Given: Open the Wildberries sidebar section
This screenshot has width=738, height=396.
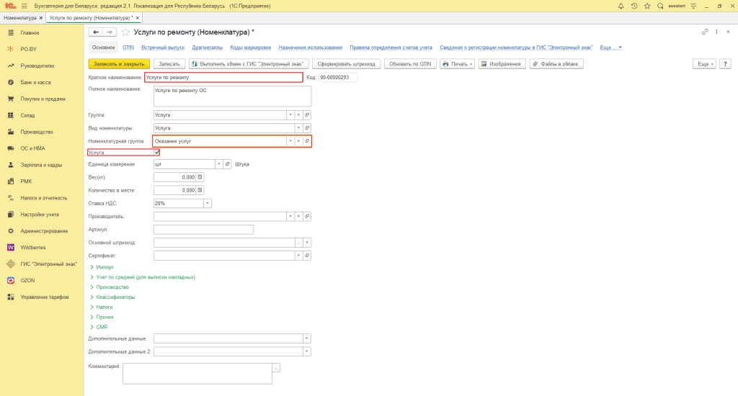Looking at the screenshot, I should (x=33, y=247).
